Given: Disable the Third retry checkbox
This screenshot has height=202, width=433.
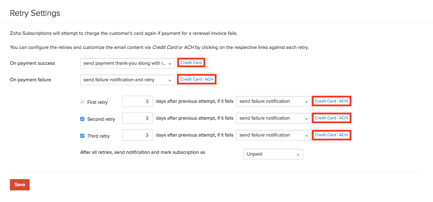Looking at the screenshot, I should tap(82, 136).
